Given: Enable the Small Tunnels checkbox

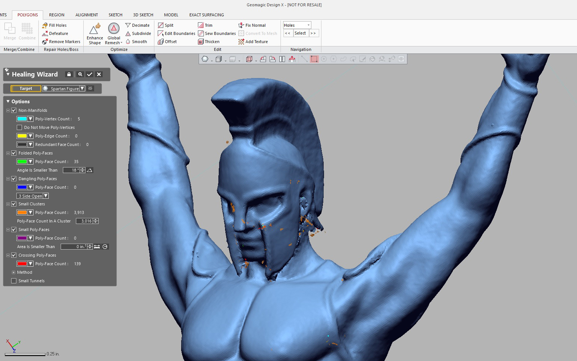Looking at the screenshot, I should click(x=14, y=281).
